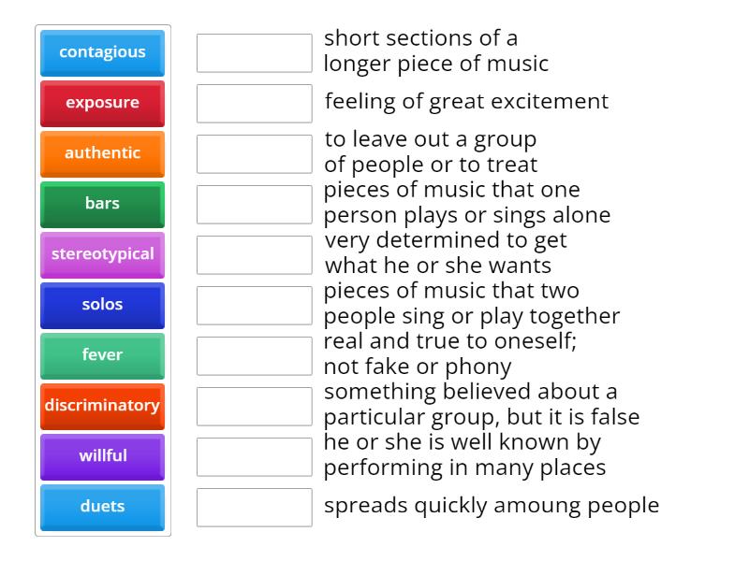The image size is (749, 561).
Task: Click empty slot for 'to leave out a group'
Action: tap(254, 154)
